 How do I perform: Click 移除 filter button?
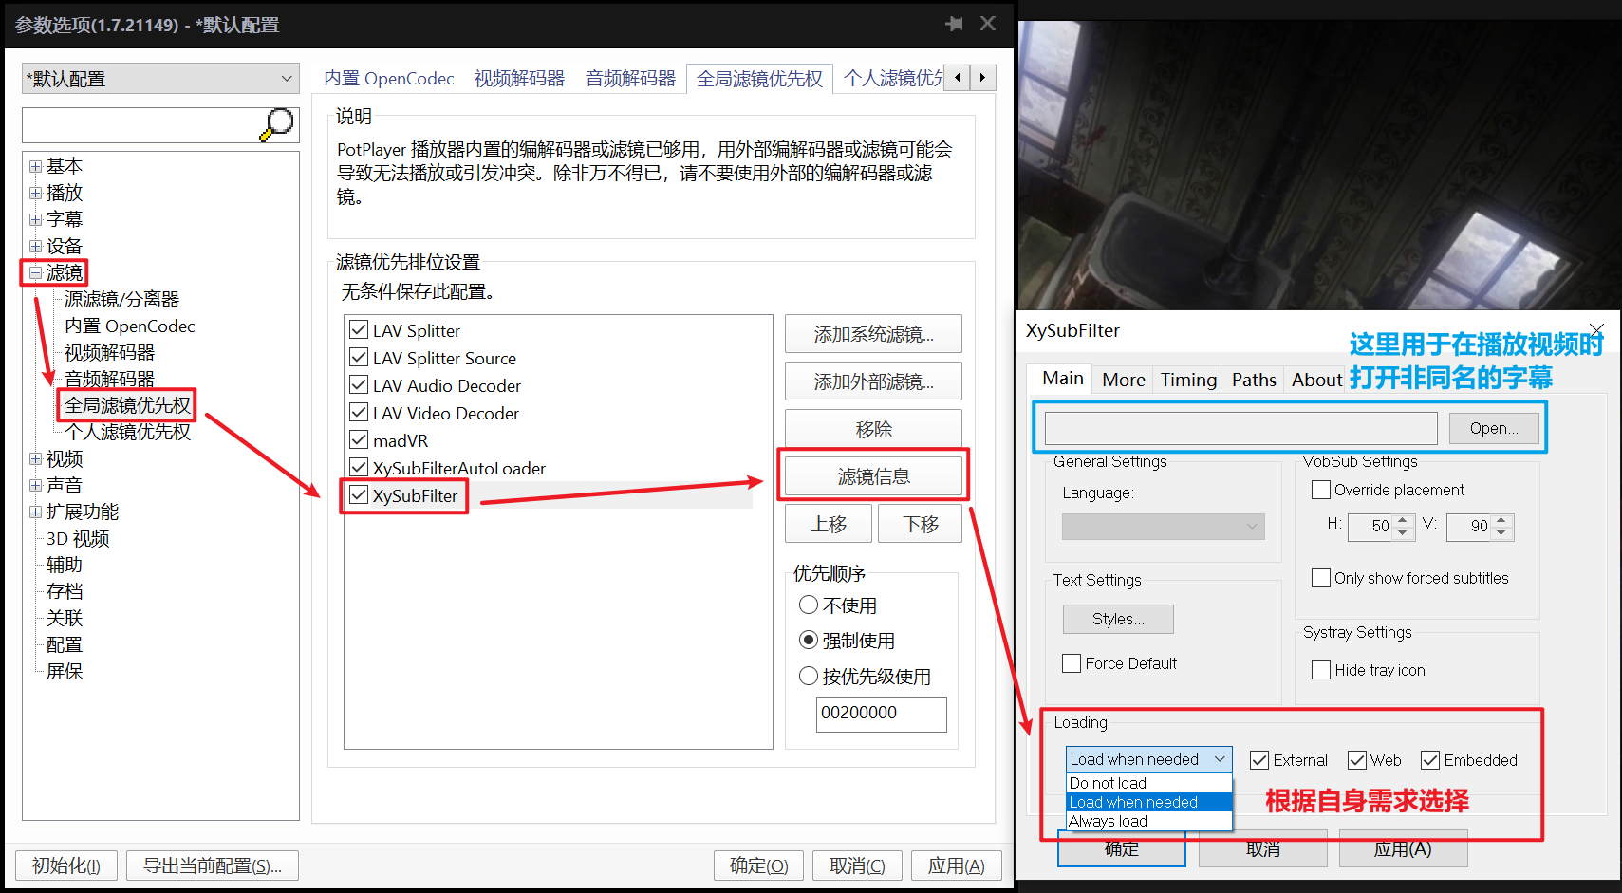pyautogui.click(x=873, y=429)
